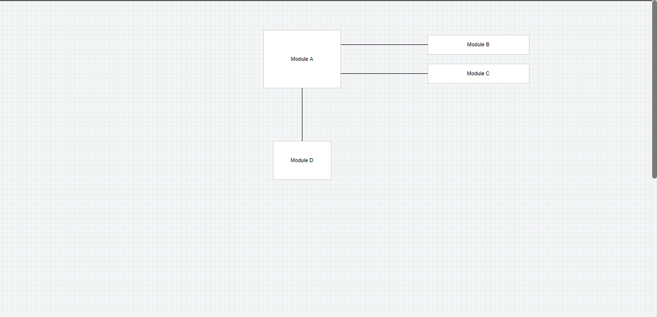Viewport: 657px width, 317px height.
Task: Click blank grid area below Module D
Action: [x=302, y=241]
